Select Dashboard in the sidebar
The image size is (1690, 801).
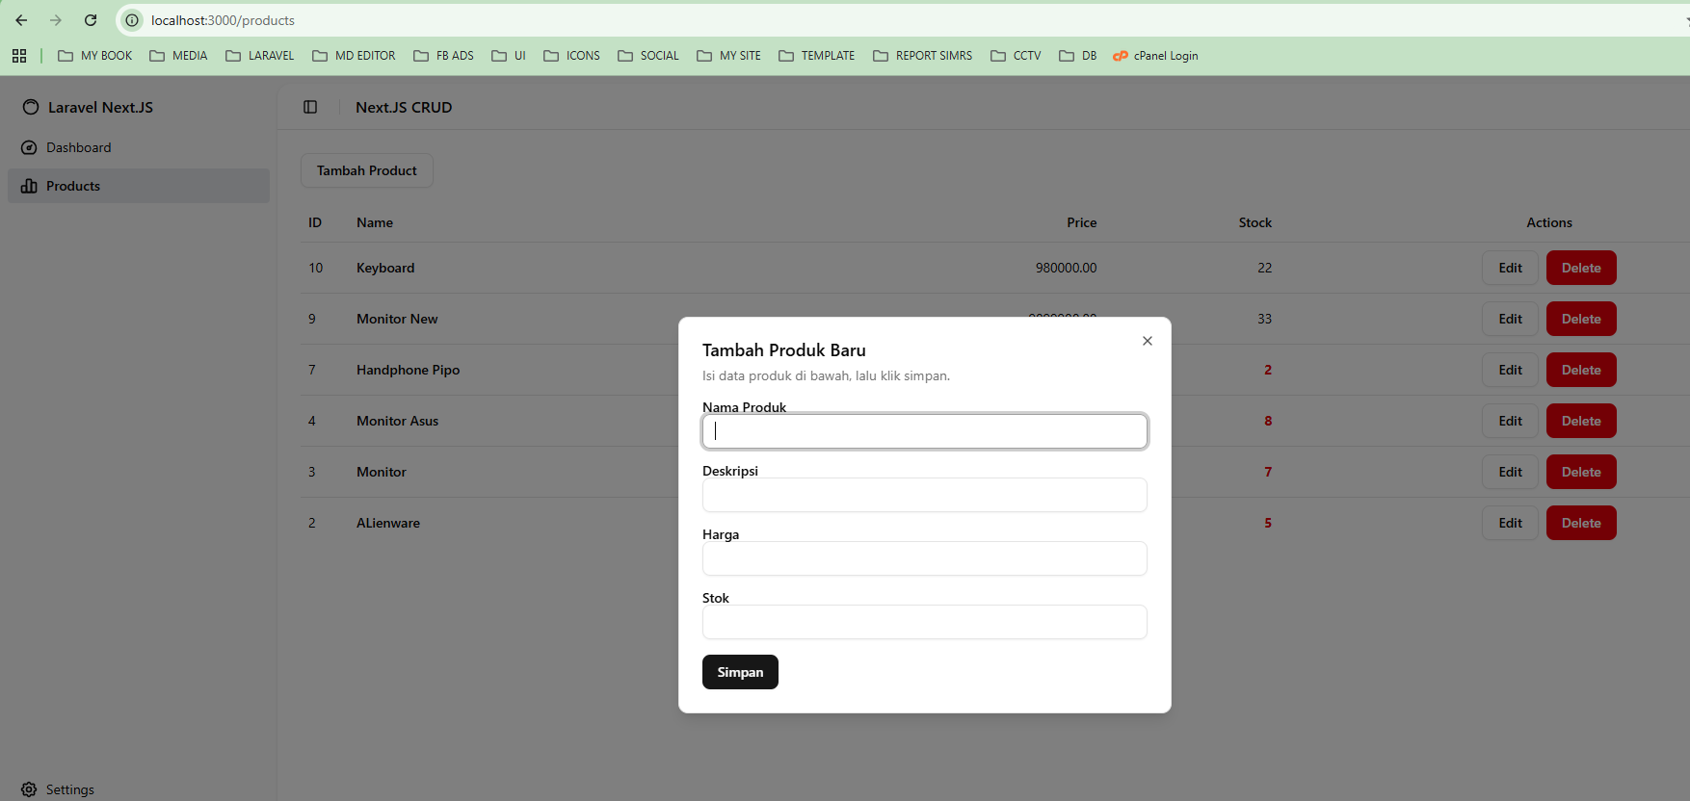click(x=139, y=147)
